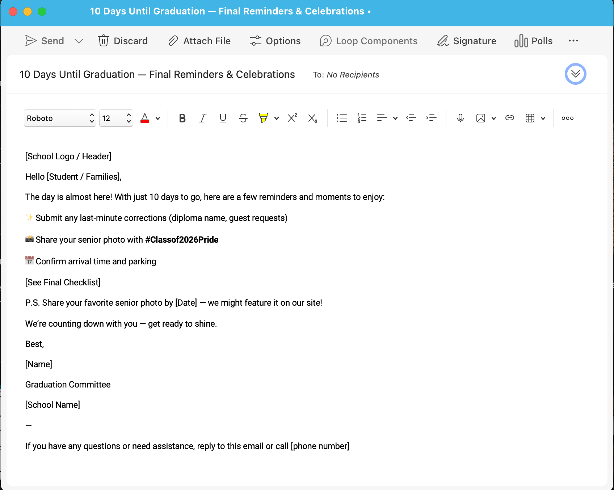Image resolution: width=614 pixels, height=490 pixels.
Task: Click Attach File paperclip button
Action: pyautogui.click(x=199, y=41)
